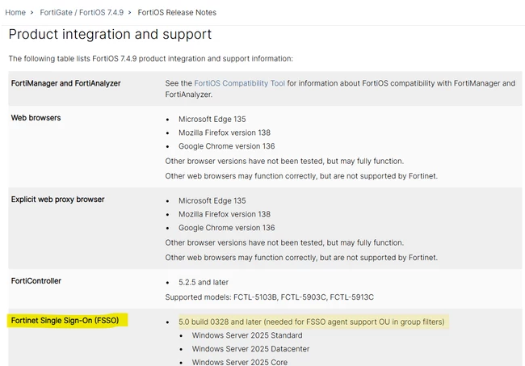Select the Product integration and support heading
Viewport: 525px width, 366px height.
coord(110,34)
